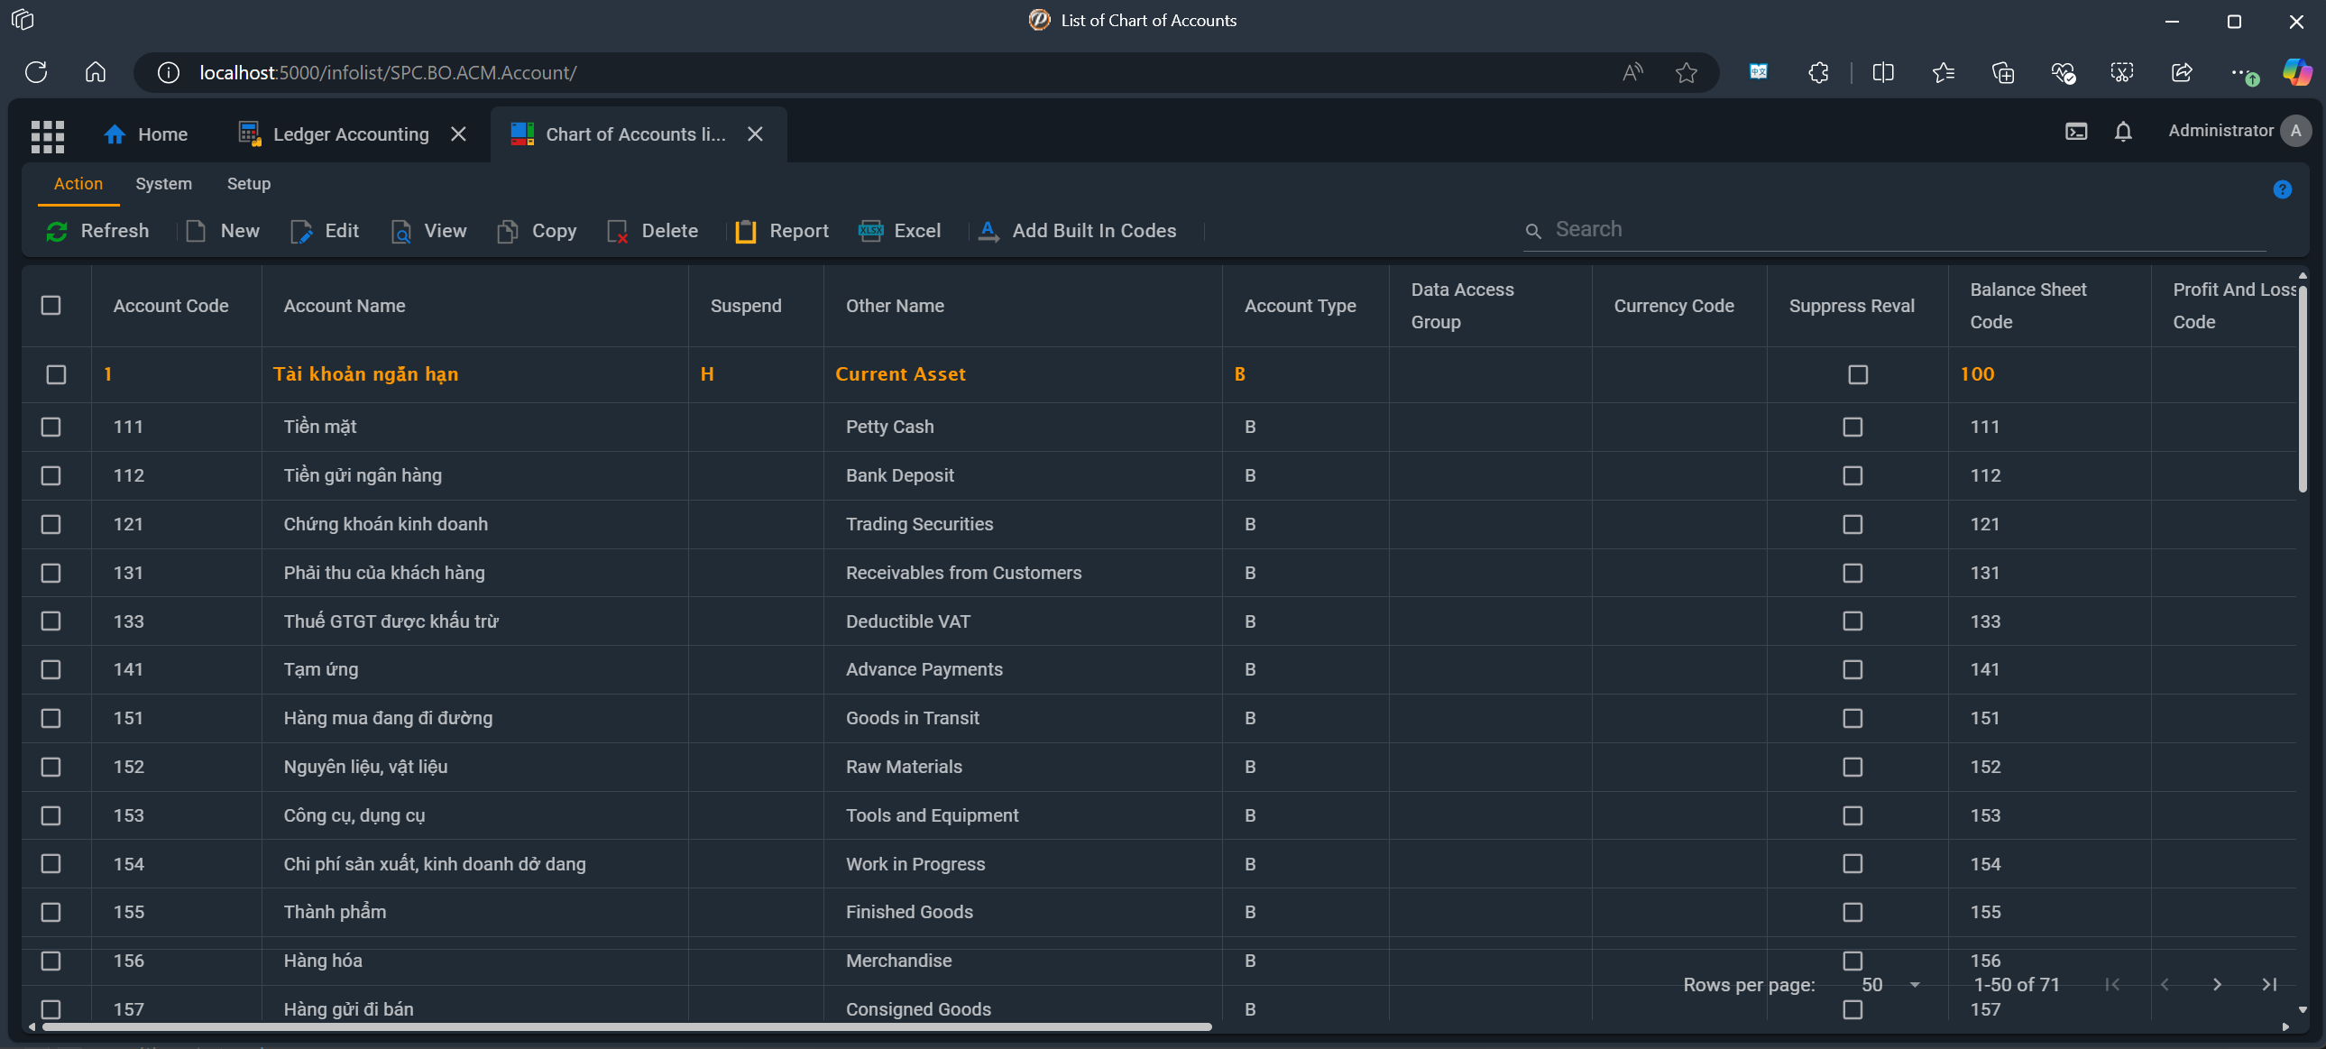Open browser extensions puzzle icon
Image resolution: width=2326 pixels, height=1049 pixels.
(x=1817, y=72)
